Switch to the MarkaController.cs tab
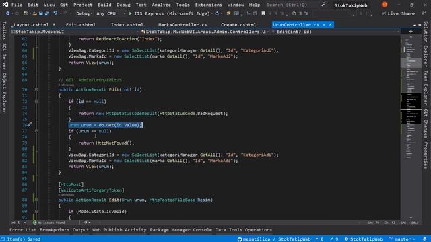 coord(183,24)
